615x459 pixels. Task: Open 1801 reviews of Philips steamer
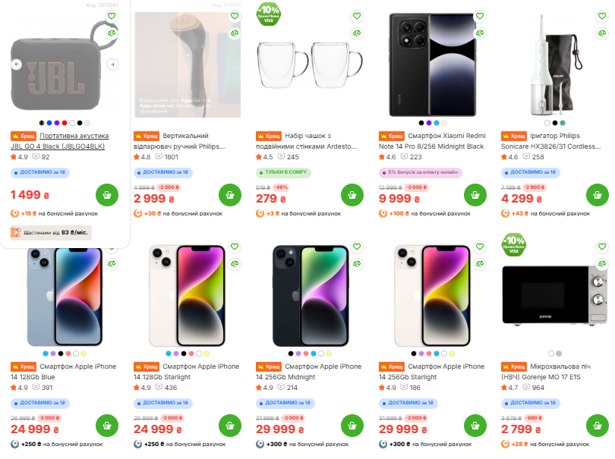[x=166, y=157]
